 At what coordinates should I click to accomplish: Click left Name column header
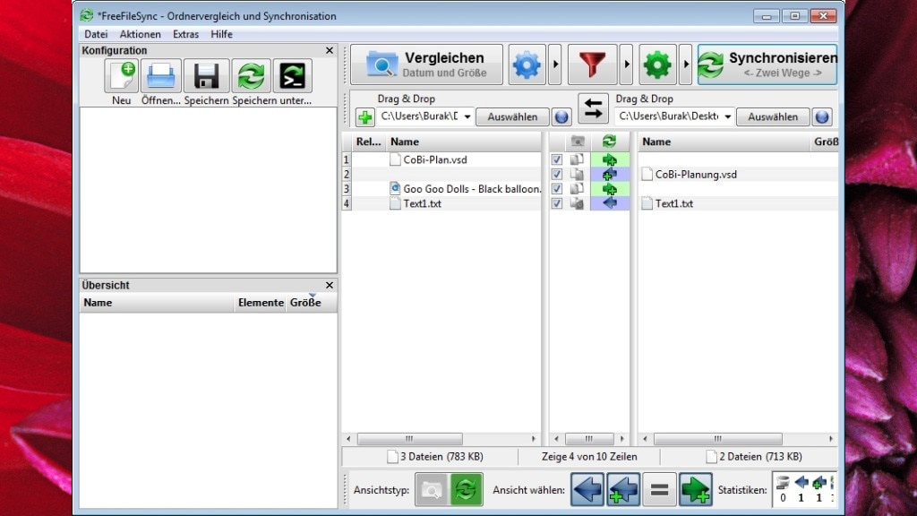pos(464,142)
